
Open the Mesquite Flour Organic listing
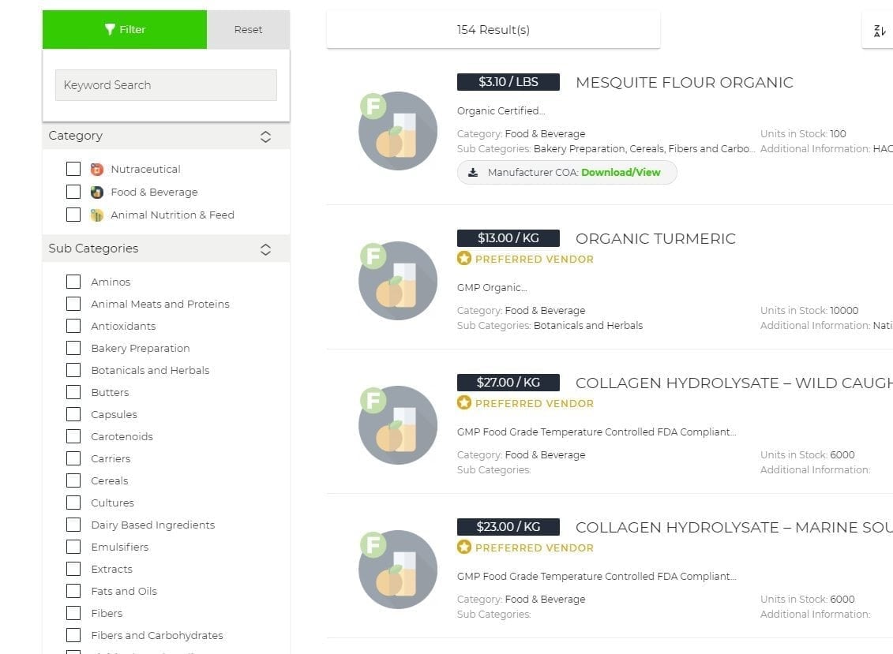685,83
